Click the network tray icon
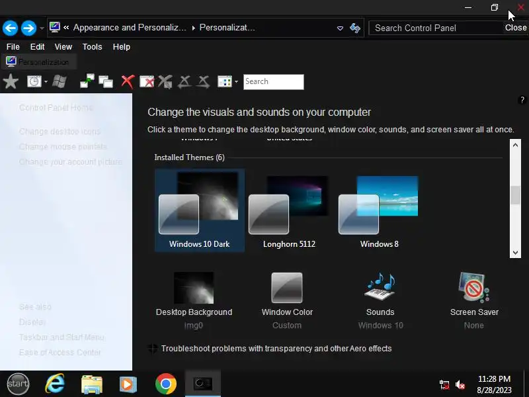Screen dimensions: 529x397 tap(444, 384)
